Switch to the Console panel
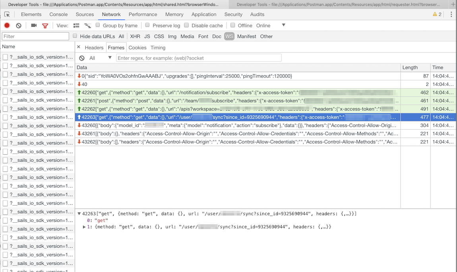 (58, 14)
